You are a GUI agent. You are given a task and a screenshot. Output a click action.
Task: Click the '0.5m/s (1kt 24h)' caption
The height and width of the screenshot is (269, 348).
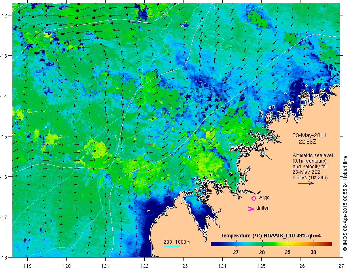[x=310, y=178]
